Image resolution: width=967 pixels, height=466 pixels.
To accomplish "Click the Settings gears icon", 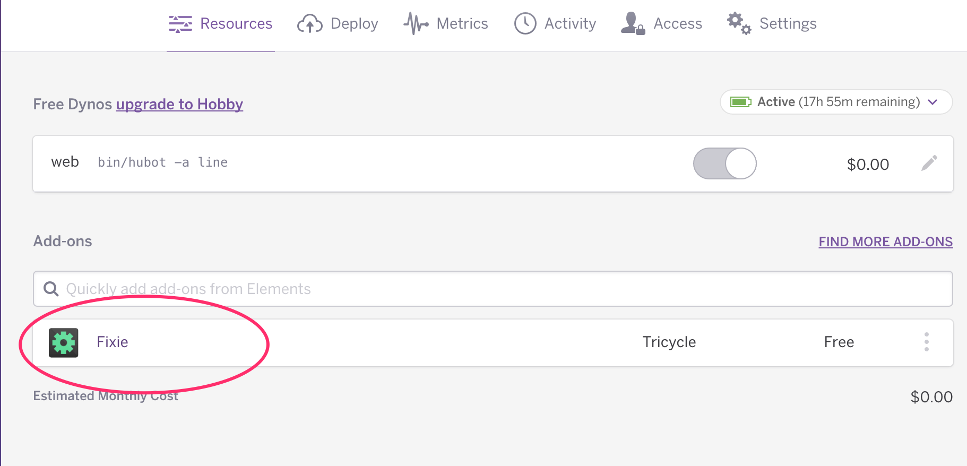I will (738, 23).
